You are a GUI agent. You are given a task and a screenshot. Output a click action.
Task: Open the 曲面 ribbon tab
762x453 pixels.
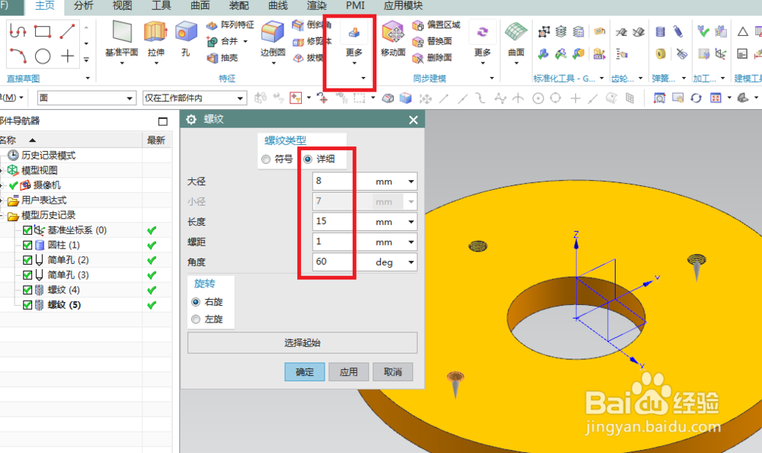(x=200, y=6)
